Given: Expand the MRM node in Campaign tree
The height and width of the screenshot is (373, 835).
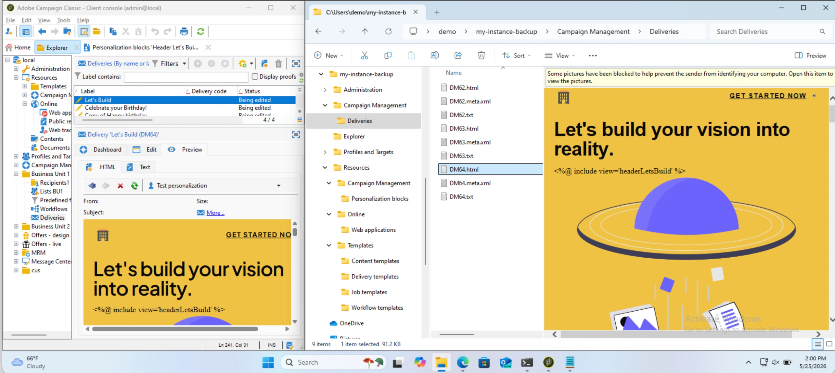Looking at the screenshot, I should (16, 253).
